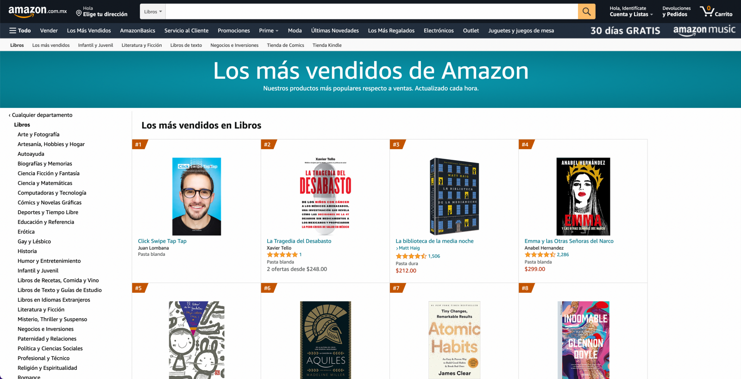Open Atomic Habits book cover
The image size is (741, 379).
point(454,340)
